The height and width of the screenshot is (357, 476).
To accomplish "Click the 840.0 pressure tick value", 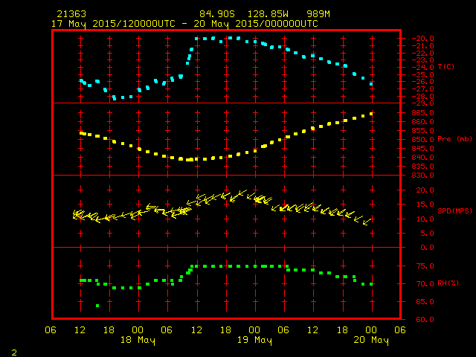I will [423, 158].
